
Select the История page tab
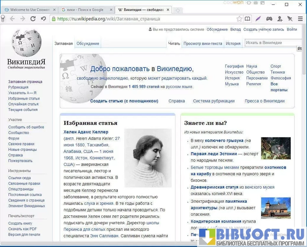pos(233,43)
